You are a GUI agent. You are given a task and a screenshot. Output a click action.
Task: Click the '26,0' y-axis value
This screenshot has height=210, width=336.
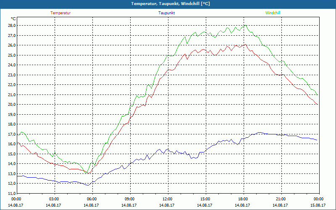[12, 45]
